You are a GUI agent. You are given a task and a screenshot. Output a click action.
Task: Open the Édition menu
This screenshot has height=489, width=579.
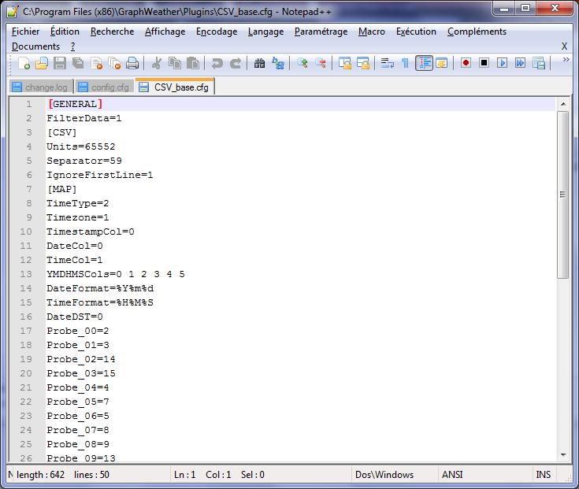point(65,31)
